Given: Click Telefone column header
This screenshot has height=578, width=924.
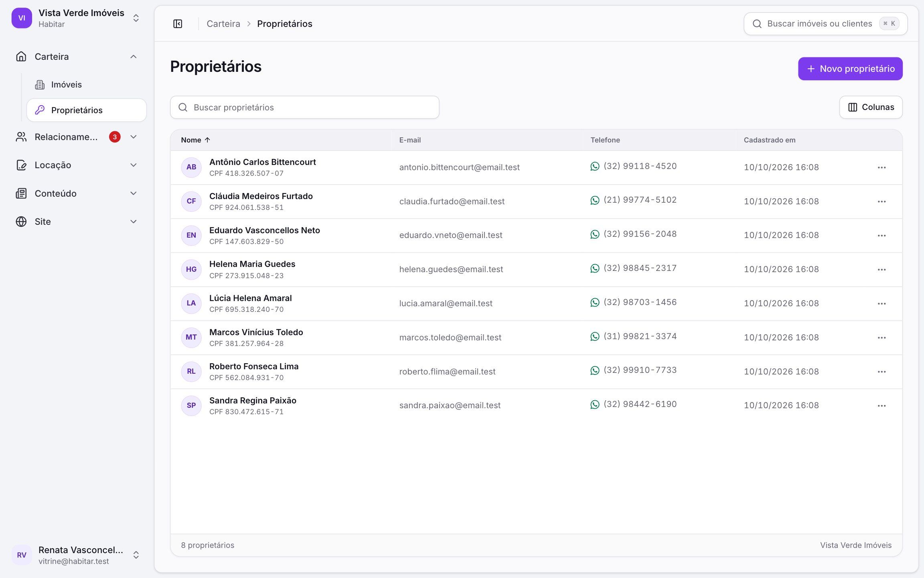Looking at the screenshot, I should coord(605,140).
